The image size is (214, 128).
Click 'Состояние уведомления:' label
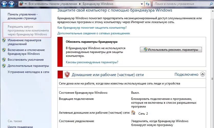coord(77,121)
